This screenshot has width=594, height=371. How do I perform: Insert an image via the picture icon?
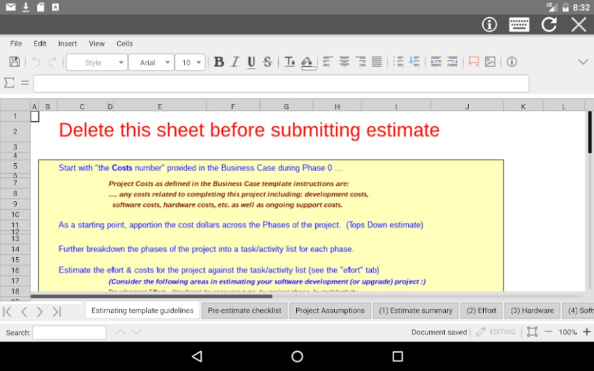[490, 62]
